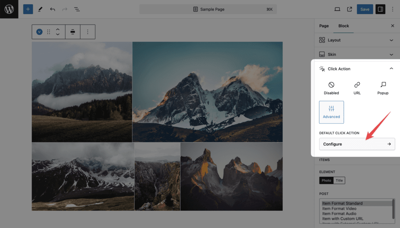Change block alignment in toolbar
Screen dimensions: 400x228
73,32
